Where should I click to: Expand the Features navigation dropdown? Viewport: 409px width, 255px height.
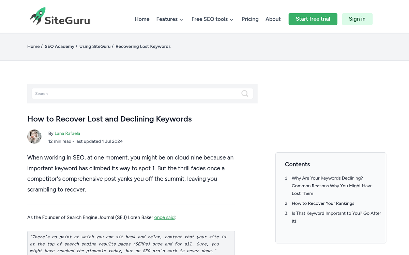pyautogui.click(x=169, y=19)
